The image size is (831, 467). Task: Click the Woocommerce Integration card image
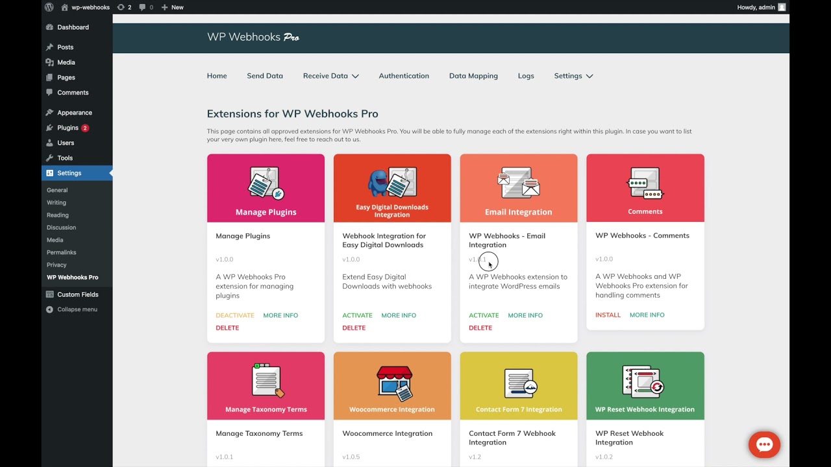point(392,386)
